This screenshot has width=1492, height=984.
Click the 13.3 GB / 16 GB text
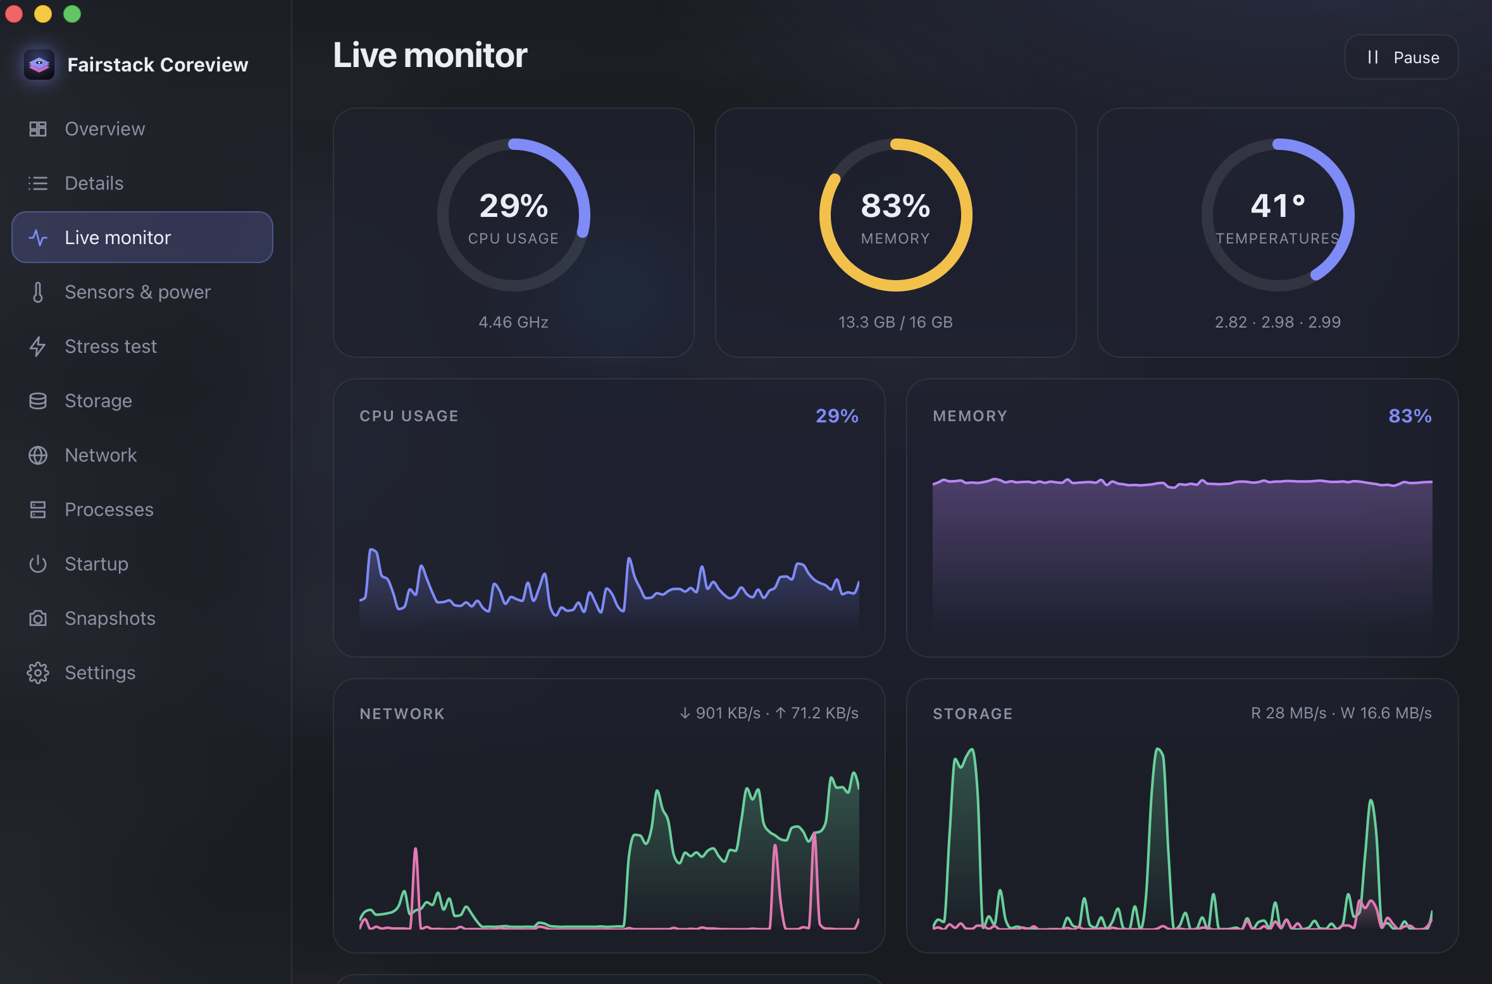pos(896,323)
